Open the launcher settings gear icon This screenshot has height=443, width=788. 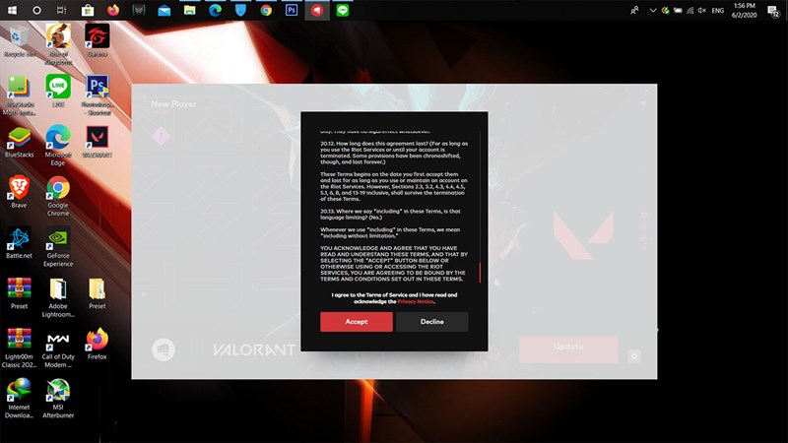(x=634, y=356)
